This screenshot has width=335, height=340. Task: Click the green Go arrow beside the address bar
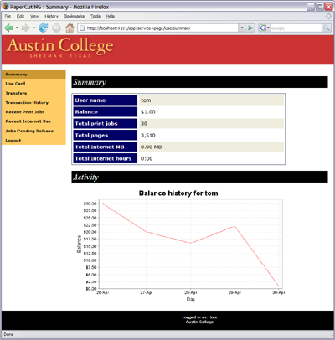coord(250,28)
